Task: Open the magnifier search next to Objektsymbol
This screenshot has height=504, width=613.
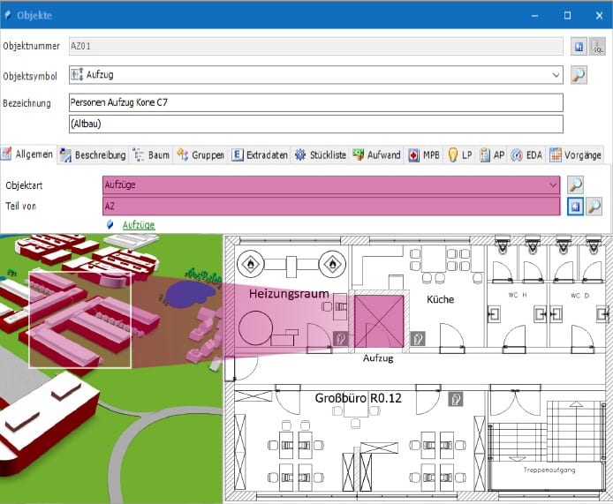Action: [x=579, y=75]
